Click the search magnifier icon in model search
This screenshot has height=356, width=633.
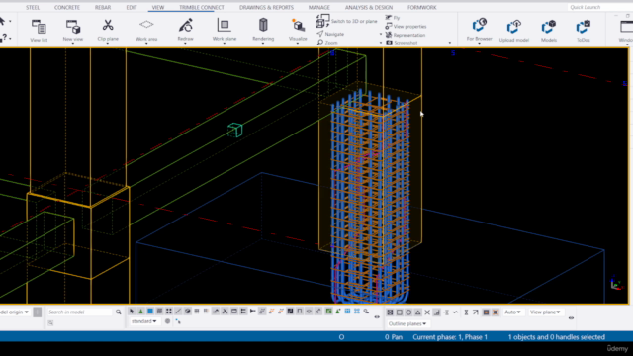pyautogui.click(x=119, y=312)
